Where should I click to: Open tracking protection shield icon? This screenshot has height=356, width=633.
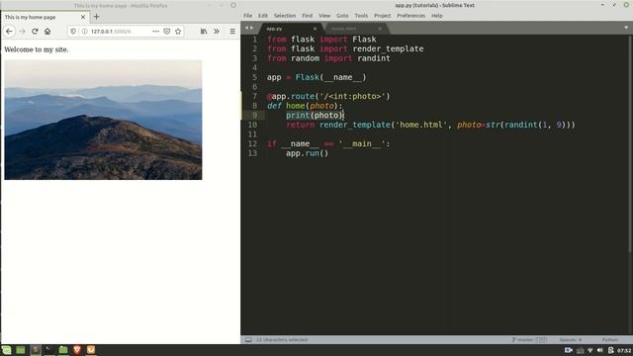pyautogui.click(x=73, y=31)
